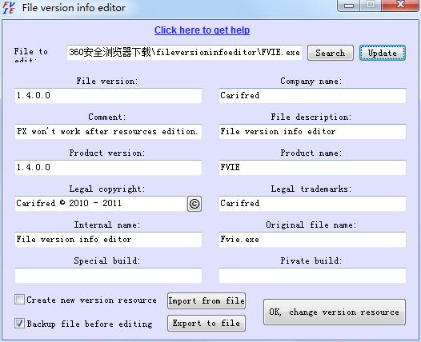The width and height of the screenshot is (421, 342).
Task: Click the File to edit path field
Action: (x=184, y=52)
